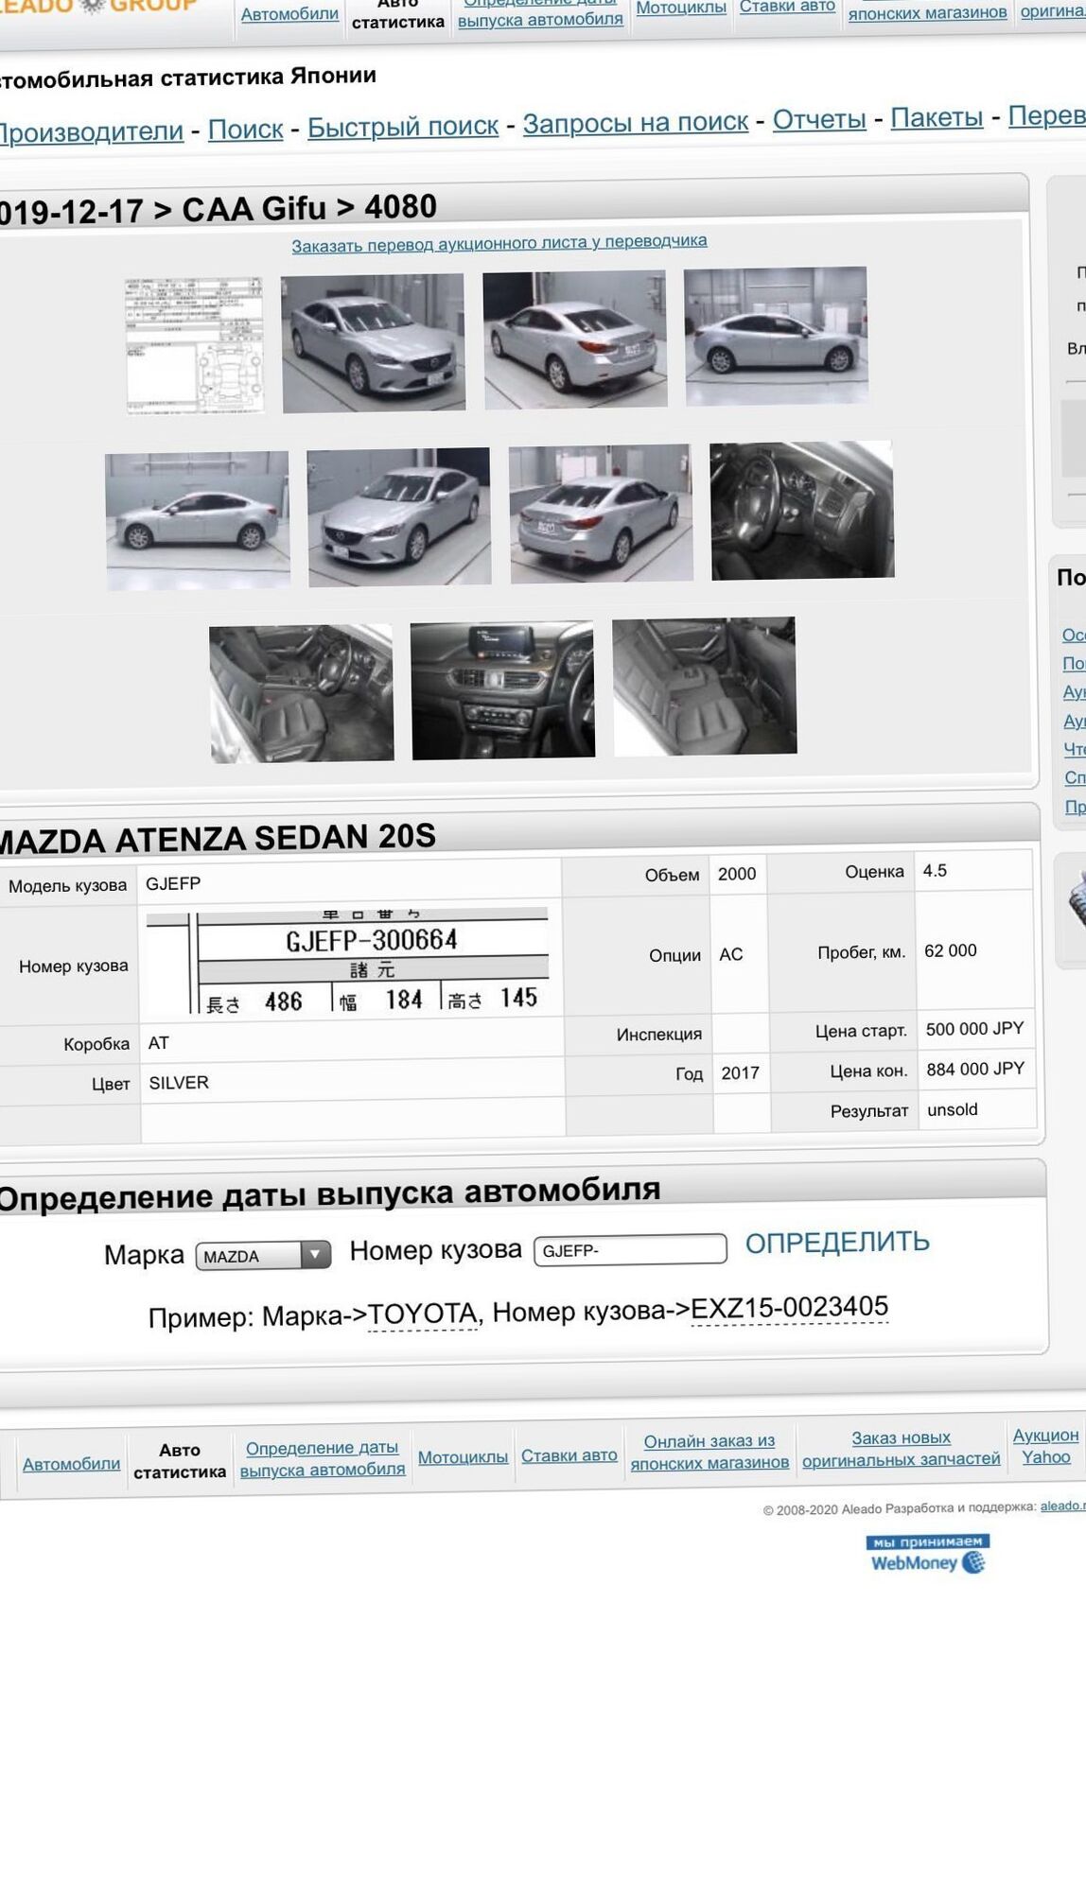
Task: Go to Мотоциклы in the top menu
Action: pos(681,8)
